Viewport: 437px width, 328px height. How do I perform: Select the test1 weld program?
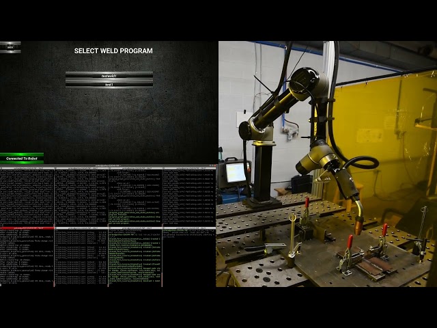coord(109,84)
